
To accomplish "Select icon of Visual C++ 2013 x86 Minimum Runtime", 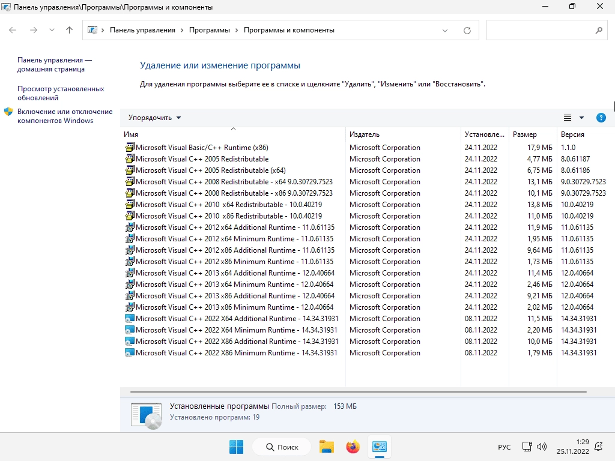I will click(x=130, y=307).
